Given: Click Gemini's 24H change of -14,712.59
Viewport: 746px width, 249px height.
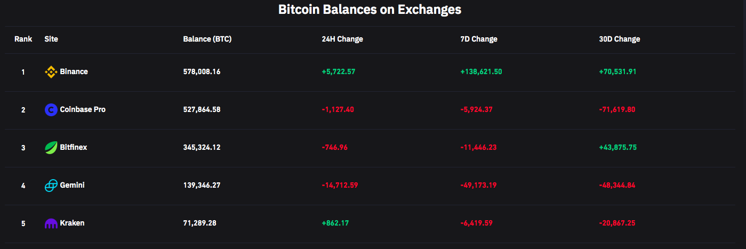Looking at the screenshot, I should coord(340,185).
